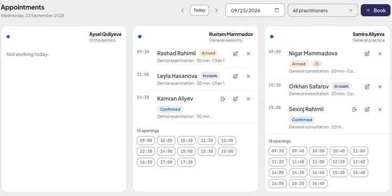
Task: Check in Sevinj Rahimli using the arrival icon
Action: point(354,109)
